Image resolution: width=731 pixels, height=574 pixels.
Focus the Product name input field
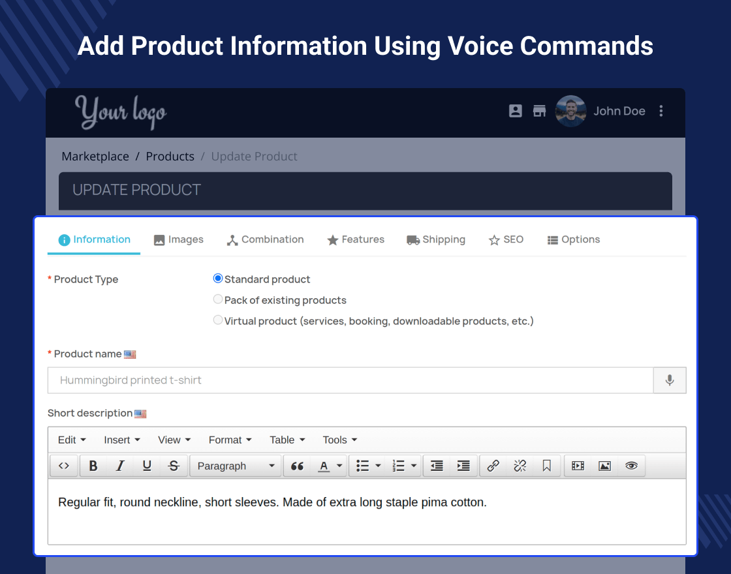(x=350, y=380)
